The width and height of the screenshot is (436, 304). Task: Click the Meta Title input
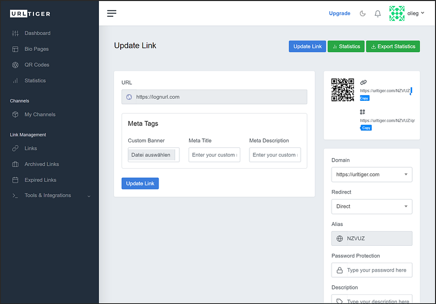point(214,155)
